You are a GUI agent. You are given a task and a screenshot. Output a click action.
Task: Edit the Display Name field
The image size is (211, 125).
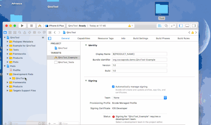[140, 54]
